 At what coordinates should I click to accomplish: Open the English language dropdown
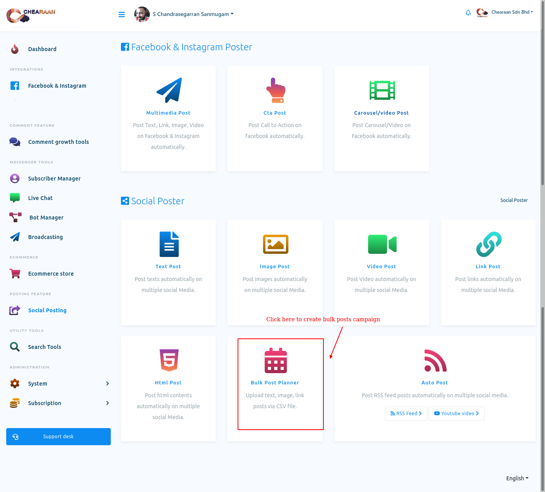click(x=517, y=478)
